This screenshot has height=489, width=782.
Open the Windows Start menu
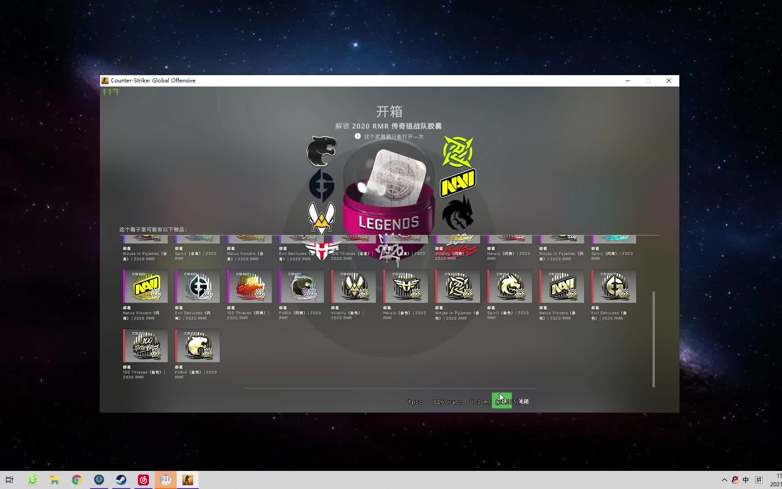(9, 479)
